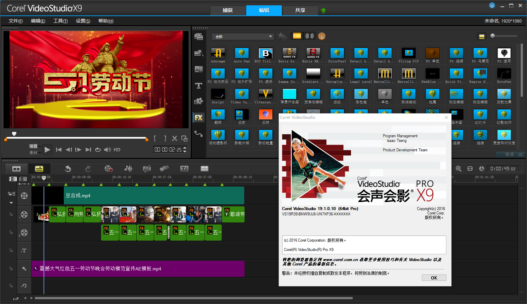Open the Transition (AB) library panel
Viewport: 527px width, 304px height.
(x=199, y=69)
